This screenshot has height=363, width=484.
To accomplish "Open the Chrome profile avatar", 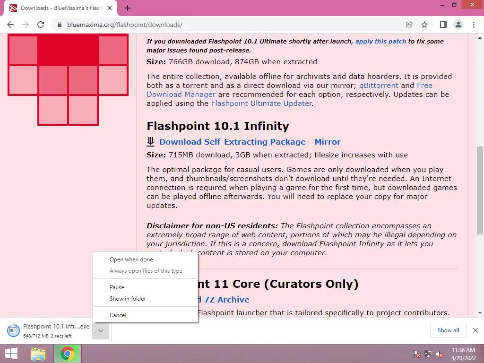I will (458, 25).
